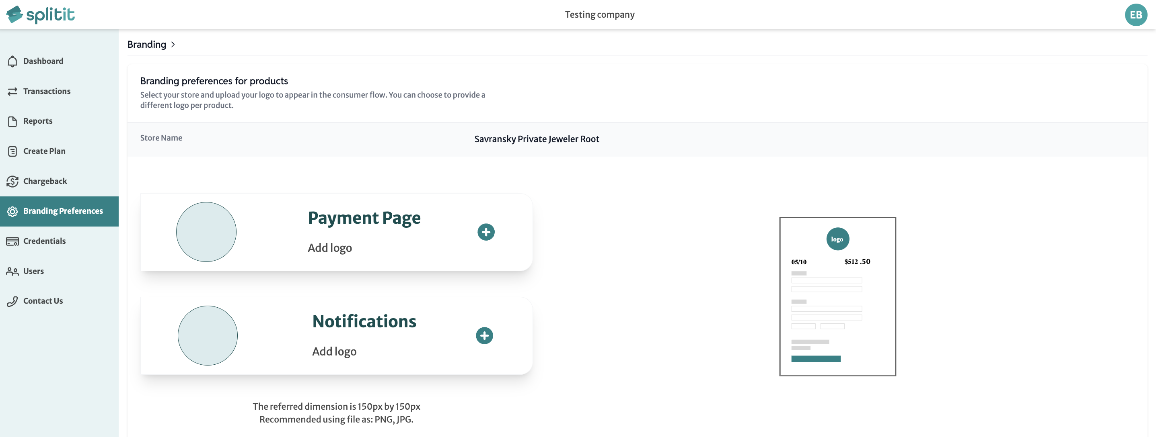The height and width of the screenshot is (437, 1156).
Task: Add a logo for Notifications with plus
Action: point(484,336)
